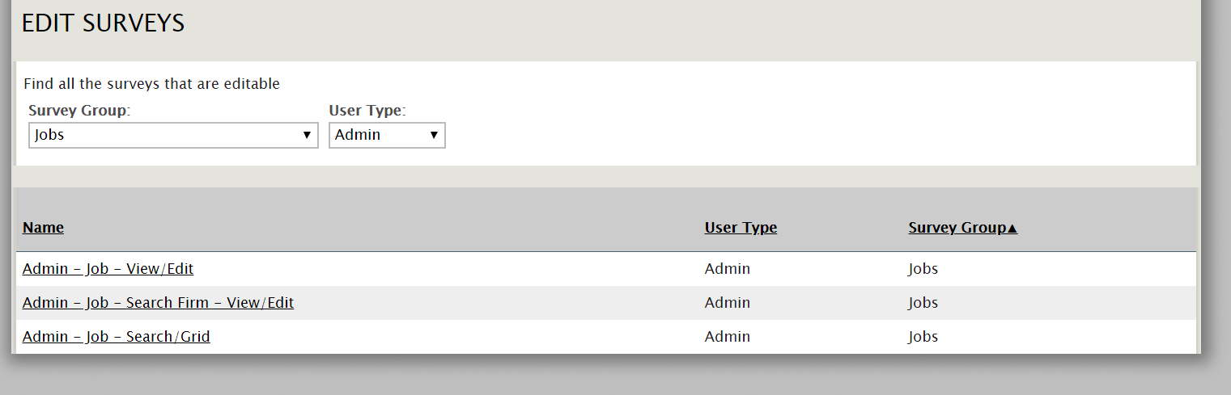Viewport: 1231px width, 395px height.
Task: Click the ascending sort triangle beside Survey Group
Action: [1012, 229]
